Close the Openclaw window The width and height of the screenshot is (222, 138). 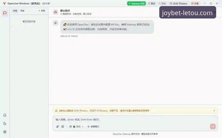(x=217, y=4)
